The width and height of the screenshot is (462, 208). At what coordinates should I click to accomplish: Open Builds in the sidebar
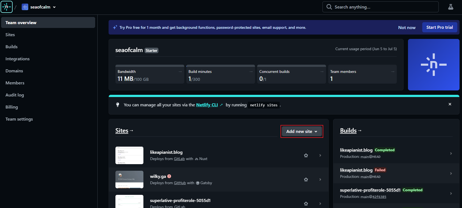click(x=12, y=47)
